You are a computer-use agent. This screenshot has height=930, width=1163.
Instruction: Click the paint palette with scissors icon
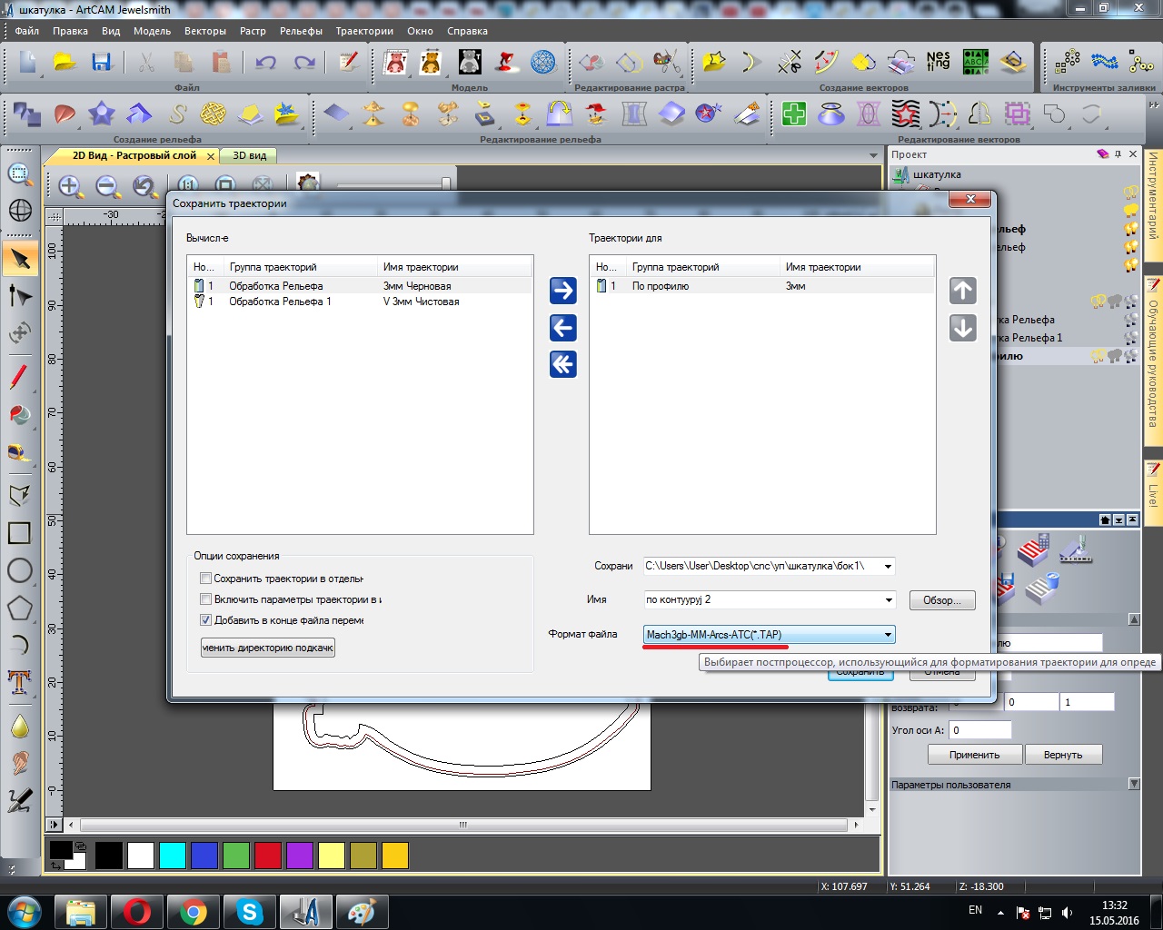pyautogui.click(x=667, y=62)
